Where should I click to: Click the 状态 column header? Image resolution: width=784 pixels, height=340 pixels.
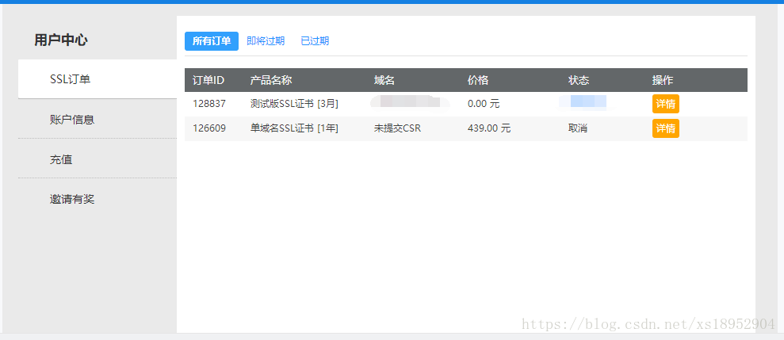coord(579,80)
